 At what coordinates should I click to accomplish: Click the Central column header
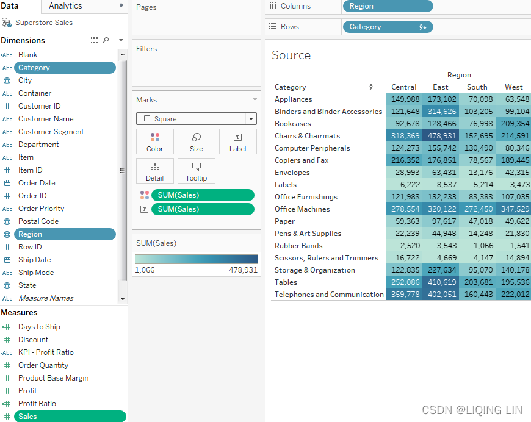tap(403, 87)
